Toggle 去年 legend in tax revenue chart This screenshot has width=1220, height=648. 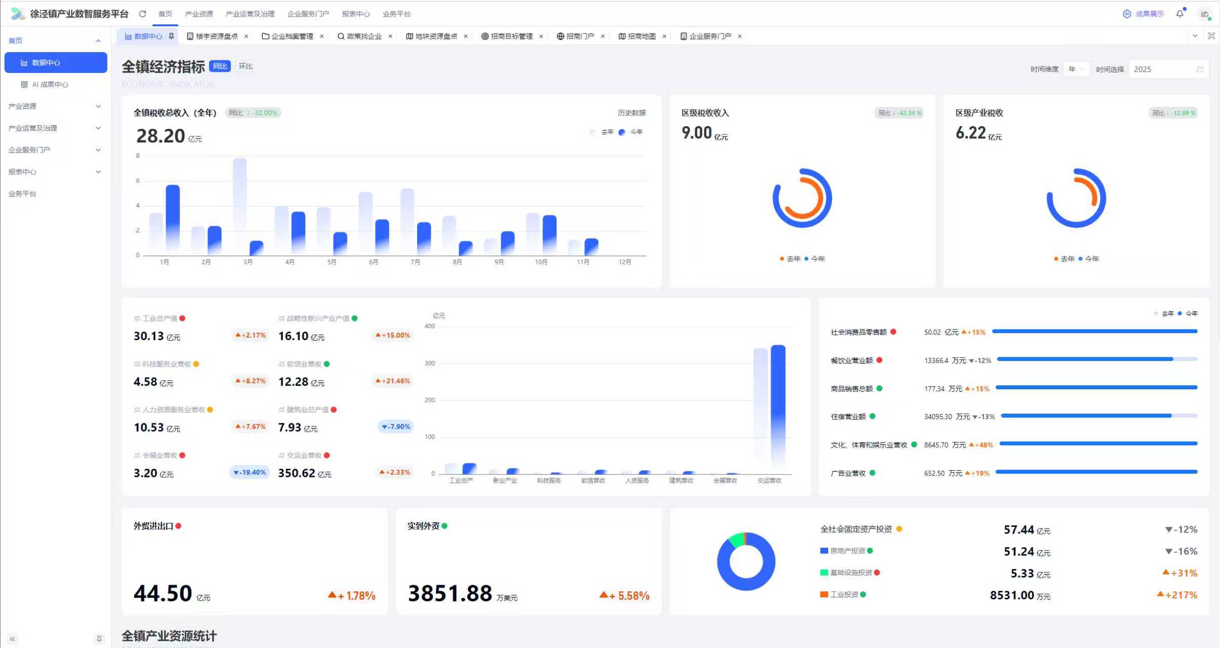pyautogui.click(x=602, y=132)
